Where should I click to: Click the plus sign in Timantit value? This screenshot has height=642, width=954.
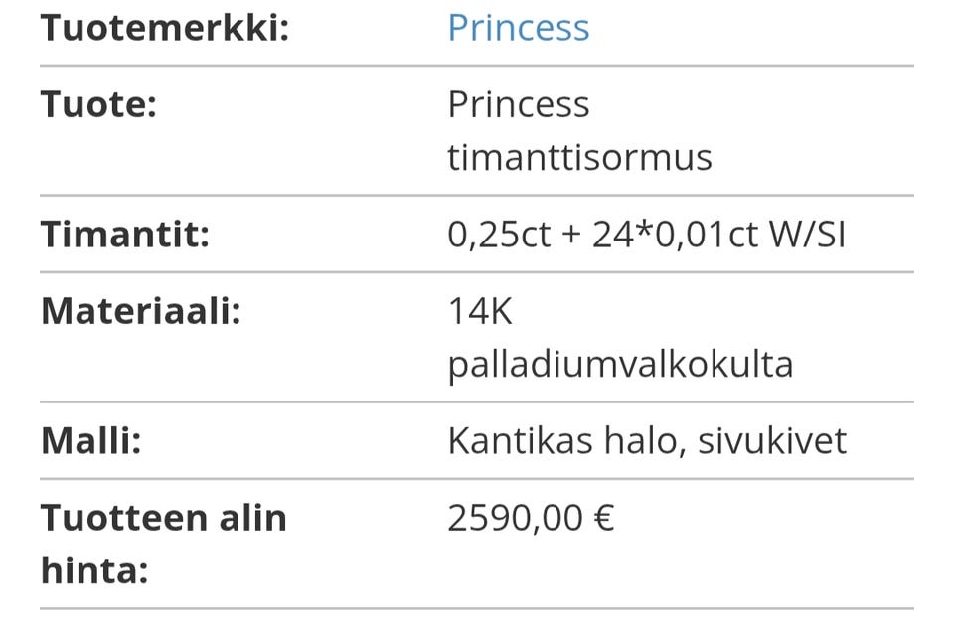(569, 236)
